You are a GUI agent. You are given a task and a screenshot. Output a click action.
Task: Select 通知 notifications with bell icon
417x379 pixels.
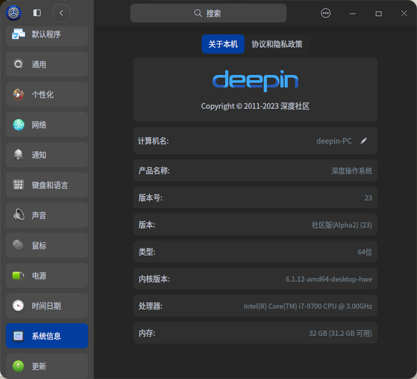47,155
